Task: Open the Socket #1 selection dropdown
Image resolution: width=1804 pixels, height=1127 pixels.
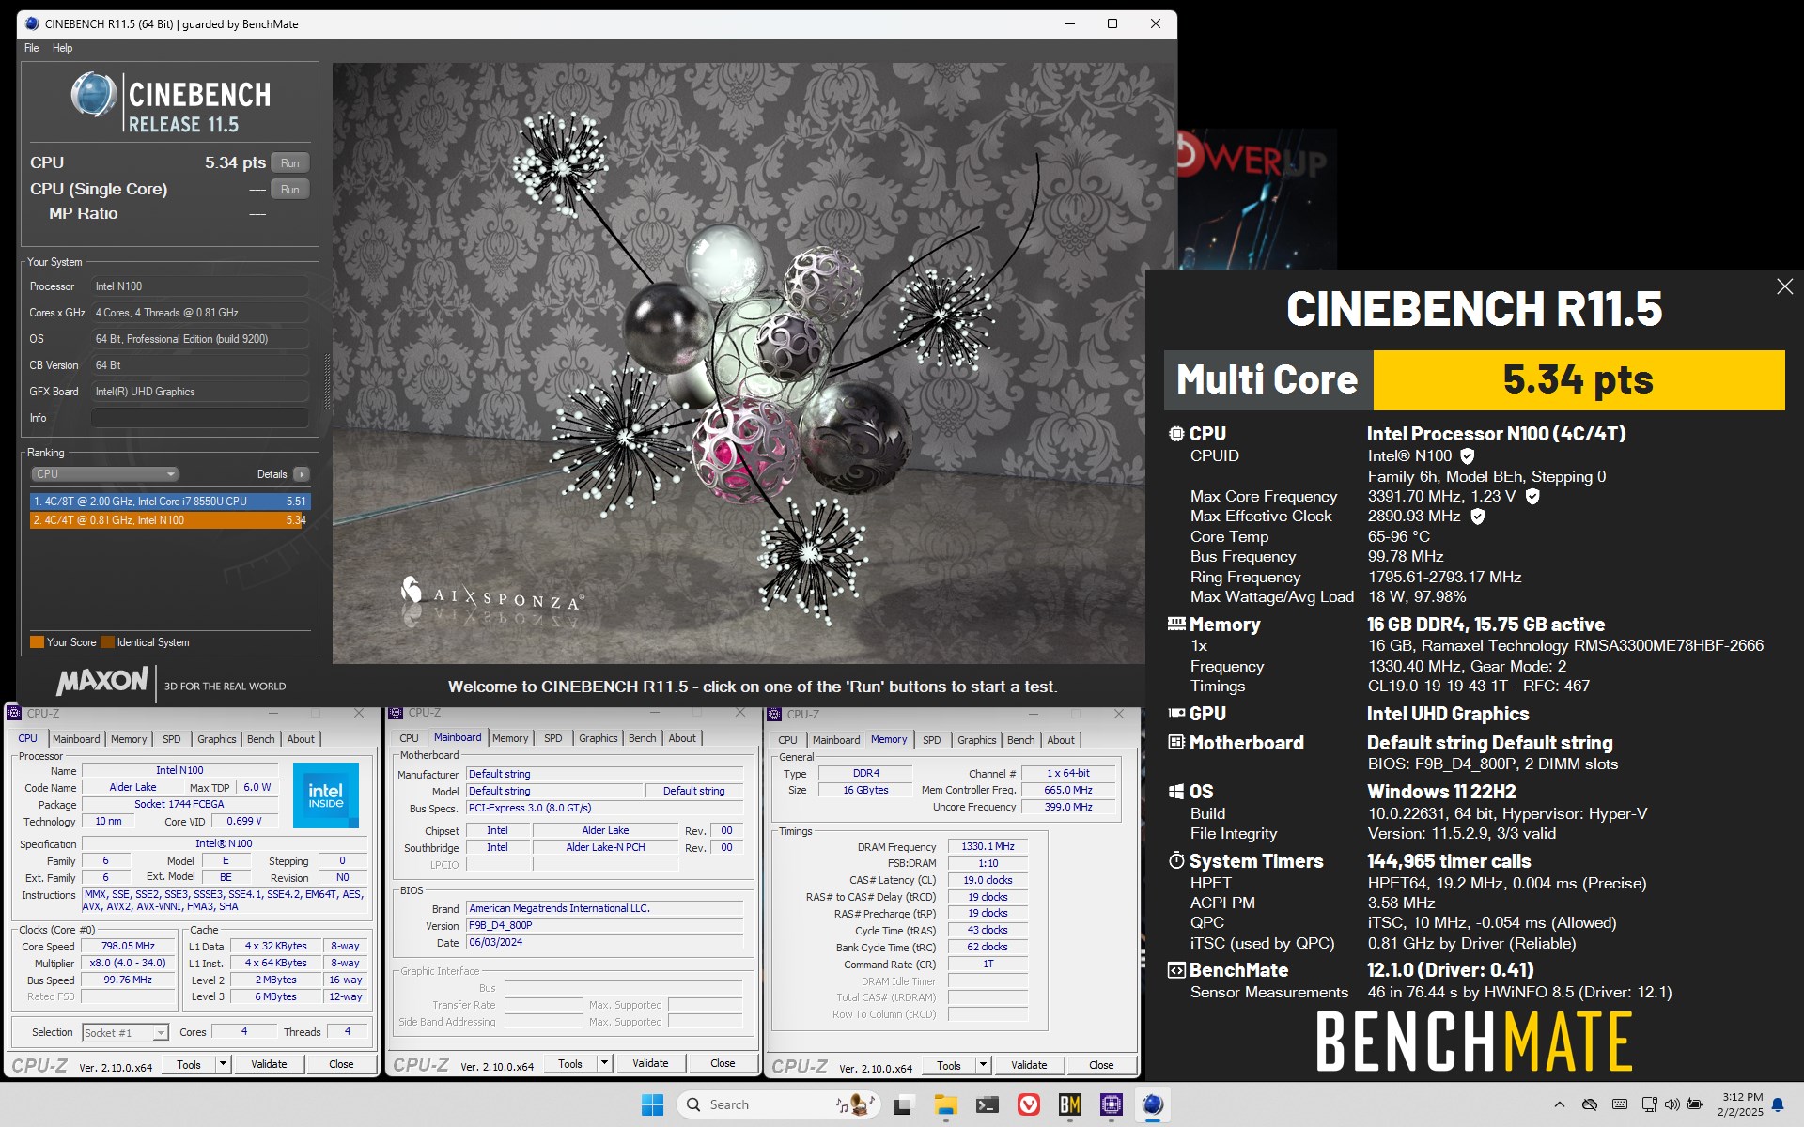Action: pos(125,1032)
